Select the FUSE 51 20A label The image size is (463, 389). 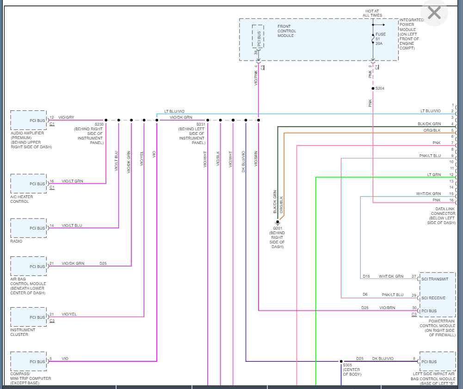(x=380, y=39)
